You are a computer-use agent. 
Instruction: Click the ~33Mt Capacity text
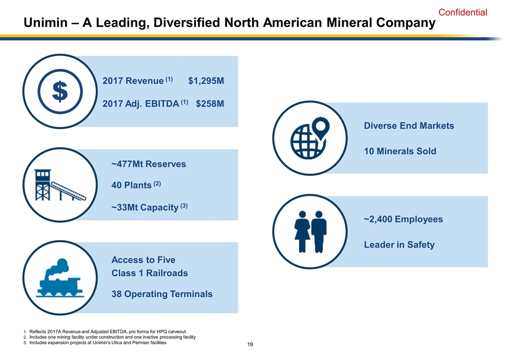(x=149, y=208)
